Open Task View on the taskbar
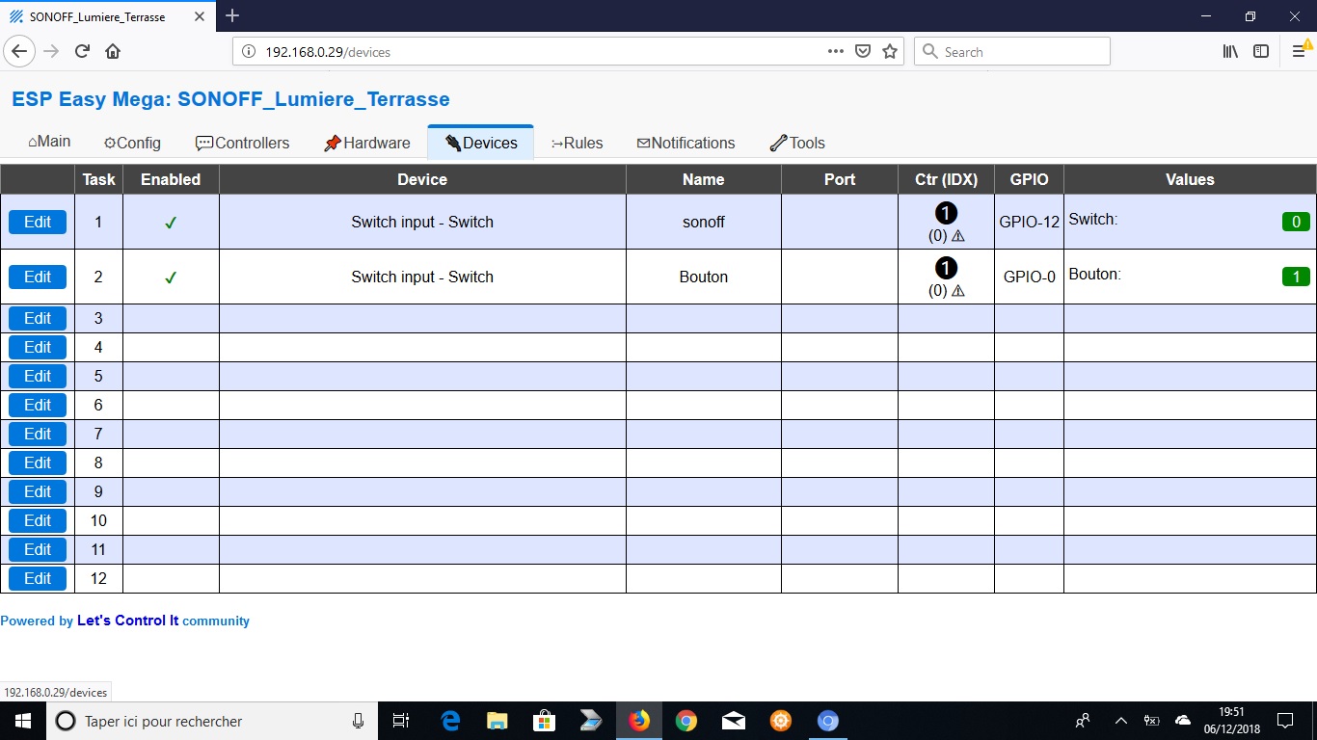Screen dimensions: 1317x740 (401, 721)
